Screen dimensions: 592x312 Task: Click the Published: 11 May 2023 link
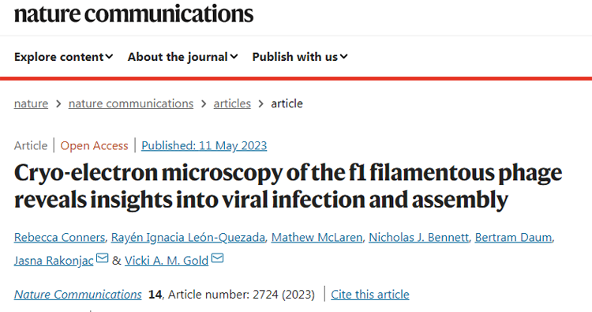click(x=204, y=145)
